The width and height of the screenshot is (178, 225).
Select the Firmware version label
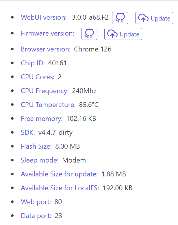pyautogui.click(x=48, y=33)
